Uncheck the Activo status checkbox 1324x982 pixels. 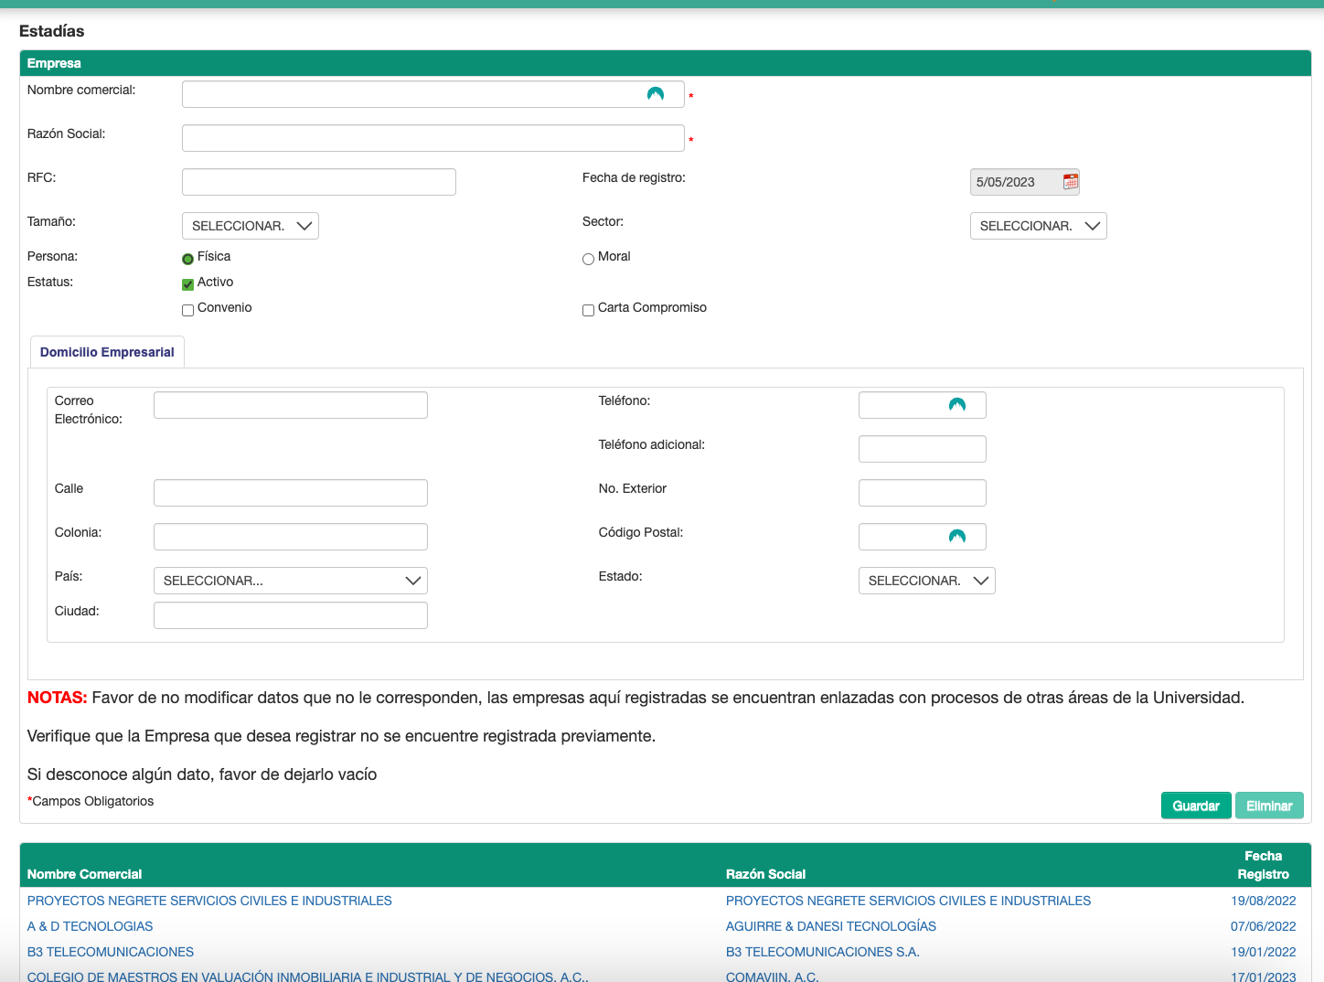188,284
